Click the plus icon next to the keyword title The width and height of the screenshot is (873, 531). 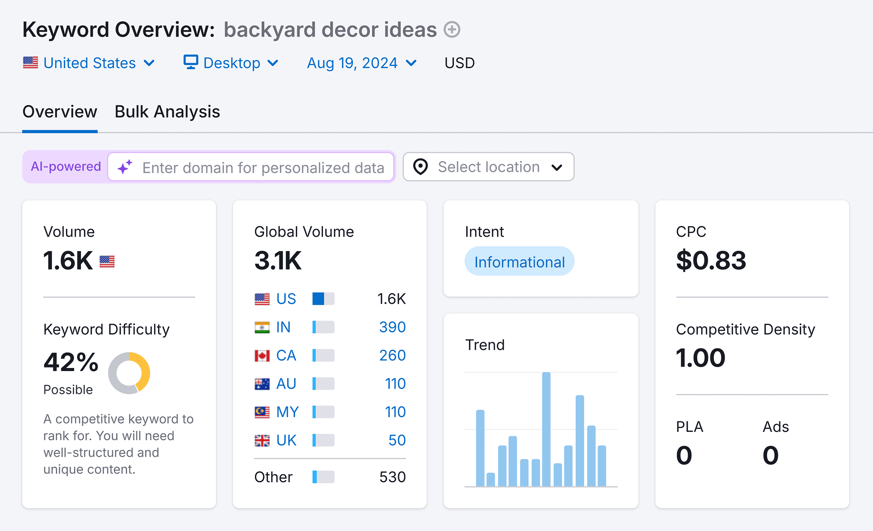point(452,29)
